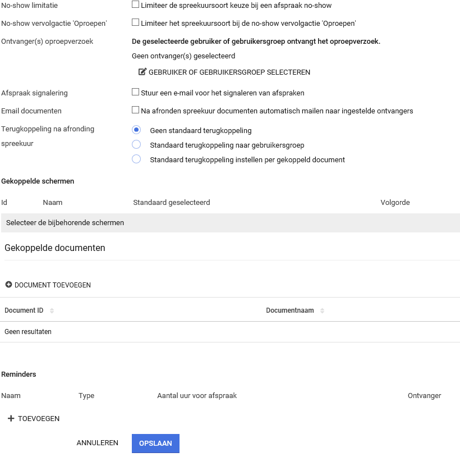Tick the no-show vervolgactie 'Oproepen' checkbox

click(x=135, y=23)
